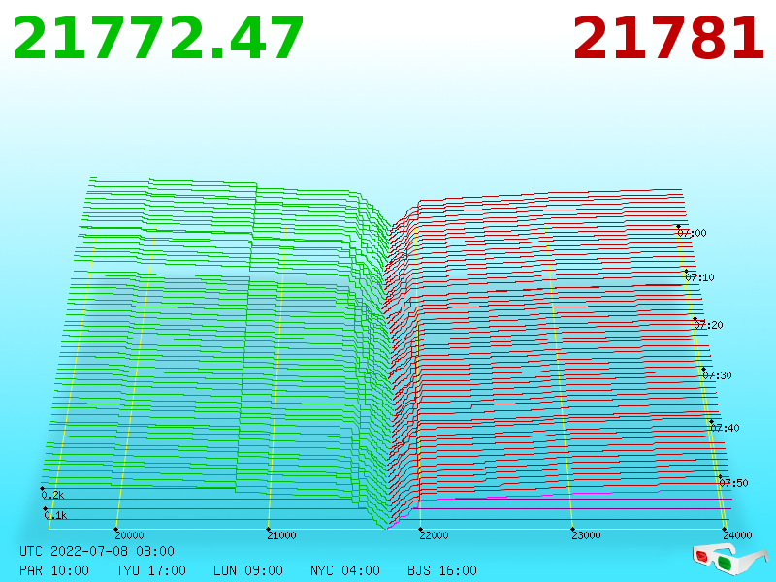Image resolution: width=776 pixels, height=582 pixels.
Task: Click the 07:30 time marker
Action: click(717, 375)
